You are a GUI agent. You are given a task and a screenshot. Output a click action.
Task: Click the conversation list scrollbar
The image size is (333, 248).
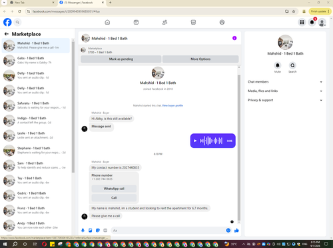73,107
